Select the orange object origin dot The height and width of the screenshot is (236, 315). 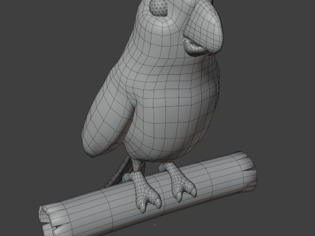click(155, 224)
